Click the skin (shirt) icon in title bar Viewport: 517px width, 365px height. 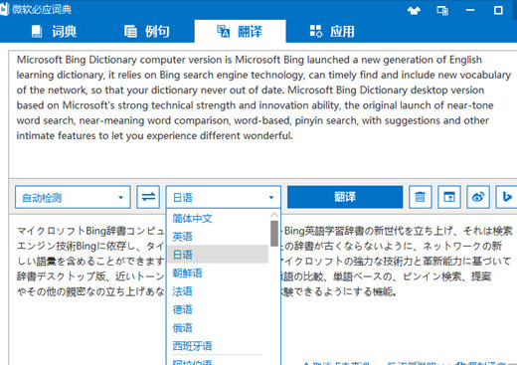(414, 11)
